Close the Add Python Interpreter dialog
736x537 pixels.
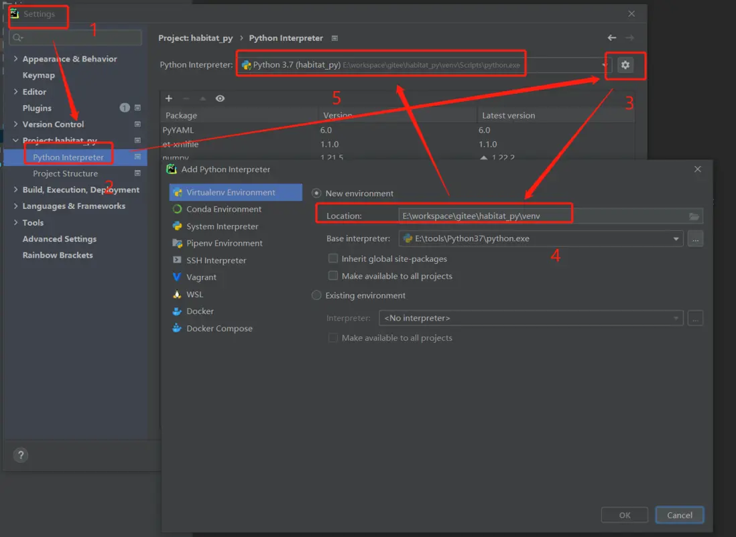tap(698, 169)
